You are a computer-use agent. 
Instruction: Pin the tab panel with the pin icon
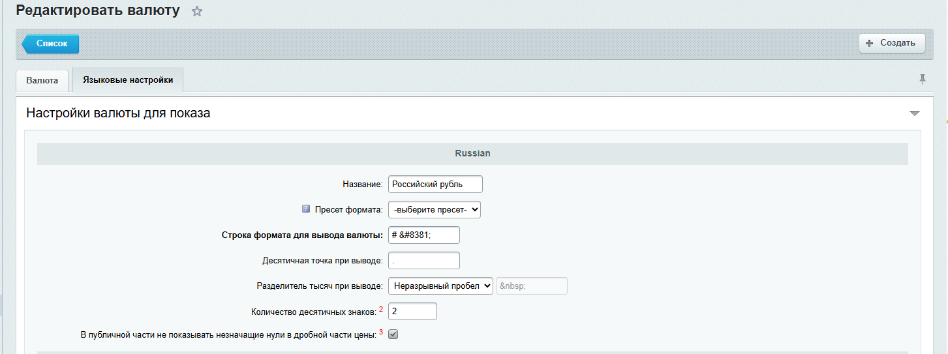coord(923,79)
